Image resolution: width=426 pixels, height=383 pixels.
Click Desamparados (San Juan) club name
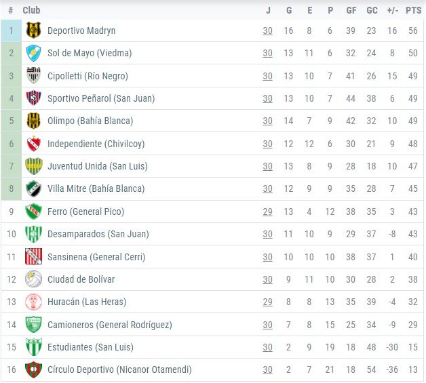pos(98,235)
